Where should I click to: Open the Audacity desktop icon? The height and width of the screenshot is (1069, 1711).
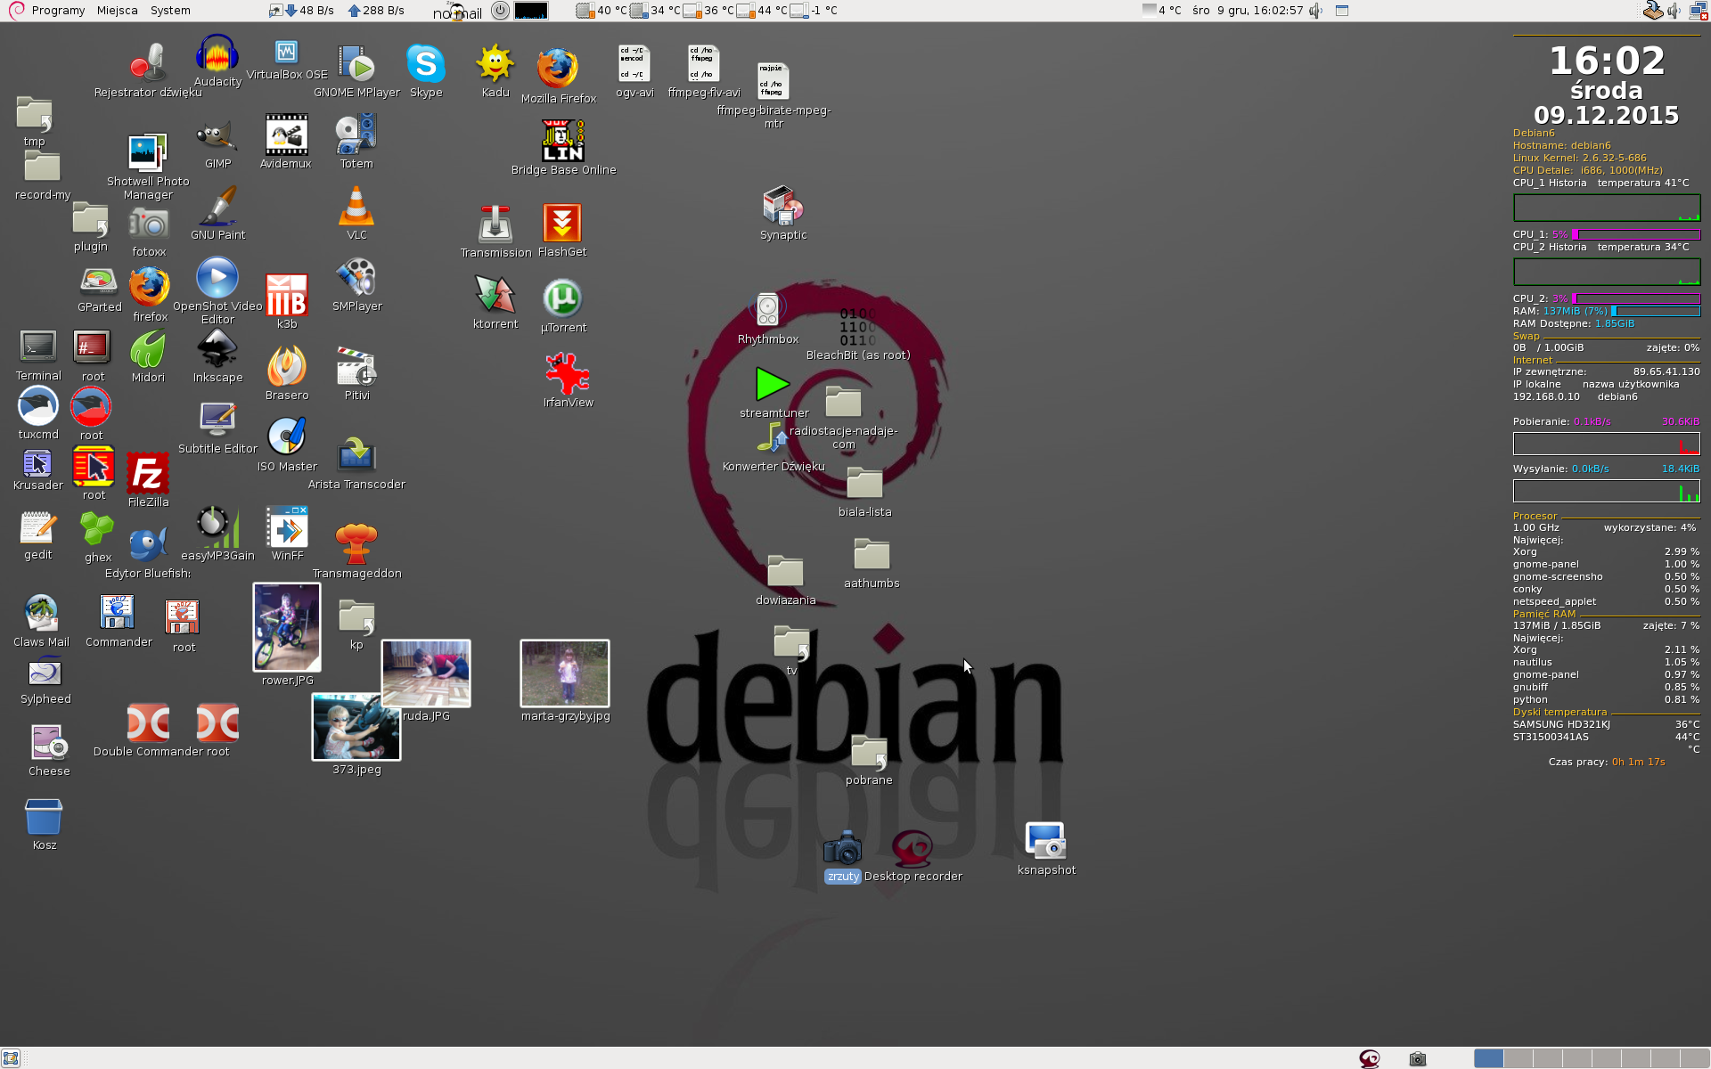pos(217,53)
